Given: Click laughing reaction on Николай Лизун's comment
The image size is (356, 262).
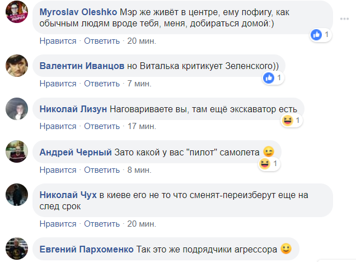Looking at the screenshot, I should point(288,121).
